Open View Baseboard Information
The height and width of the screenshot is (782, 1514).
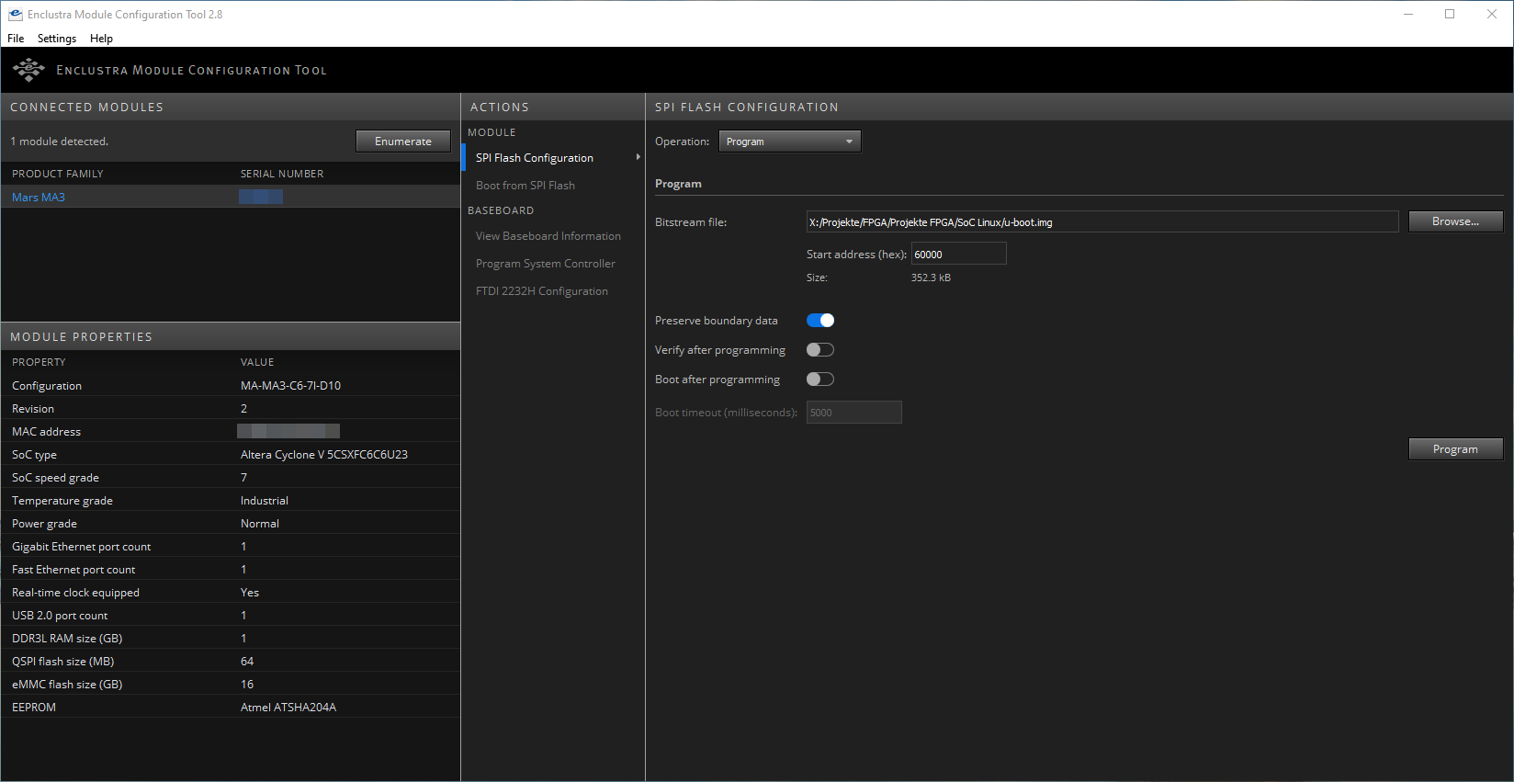click(x=548, y=236)
